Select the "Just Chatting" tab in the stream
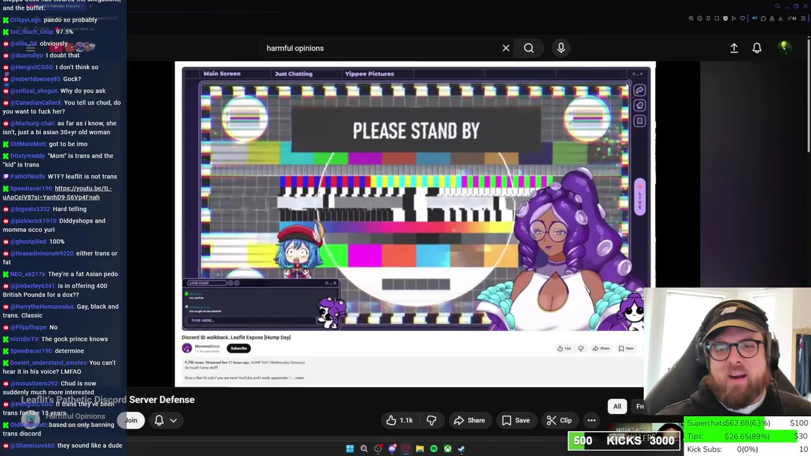Image resolution: width=811 pixels, height=456 pixels. click(293, 74)
